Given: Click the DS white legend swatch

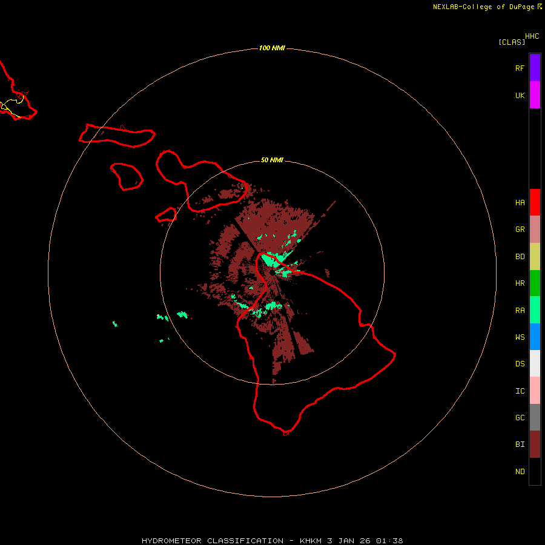Looking at the screenshot, I should (x=535, y=363).
